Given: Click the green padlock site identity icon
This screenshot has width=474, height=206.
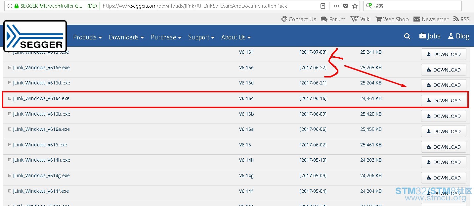Looking at the screenshot, I should click(x=16, y=6).
